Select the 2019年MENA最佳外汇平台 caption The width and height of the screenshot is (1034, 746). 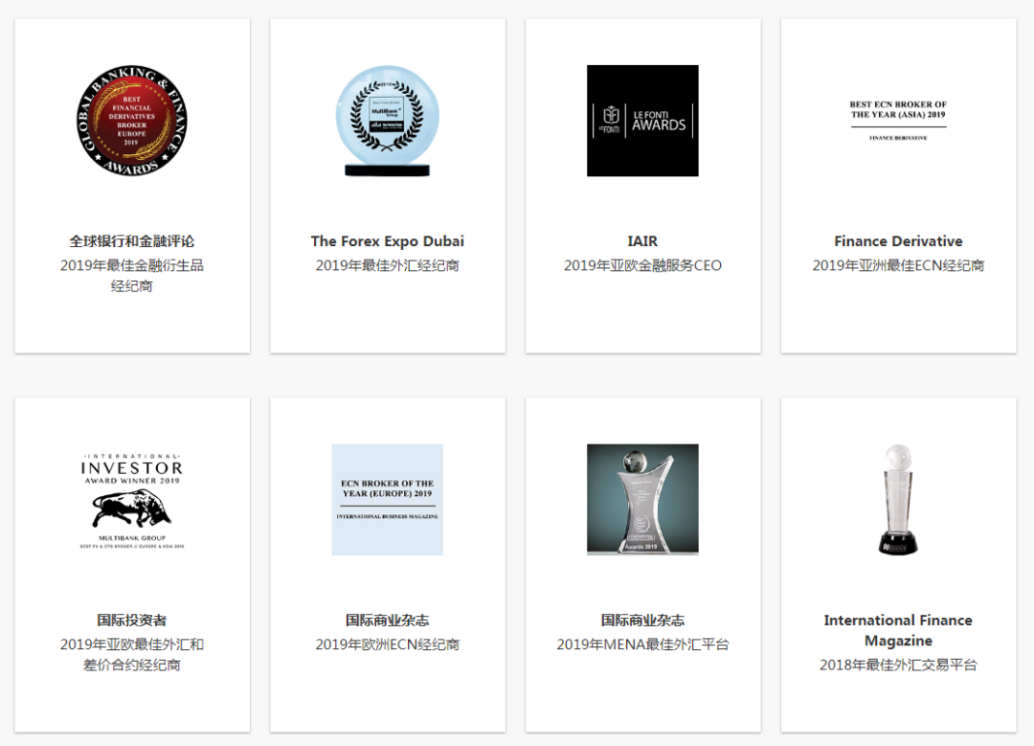(642, 644)
